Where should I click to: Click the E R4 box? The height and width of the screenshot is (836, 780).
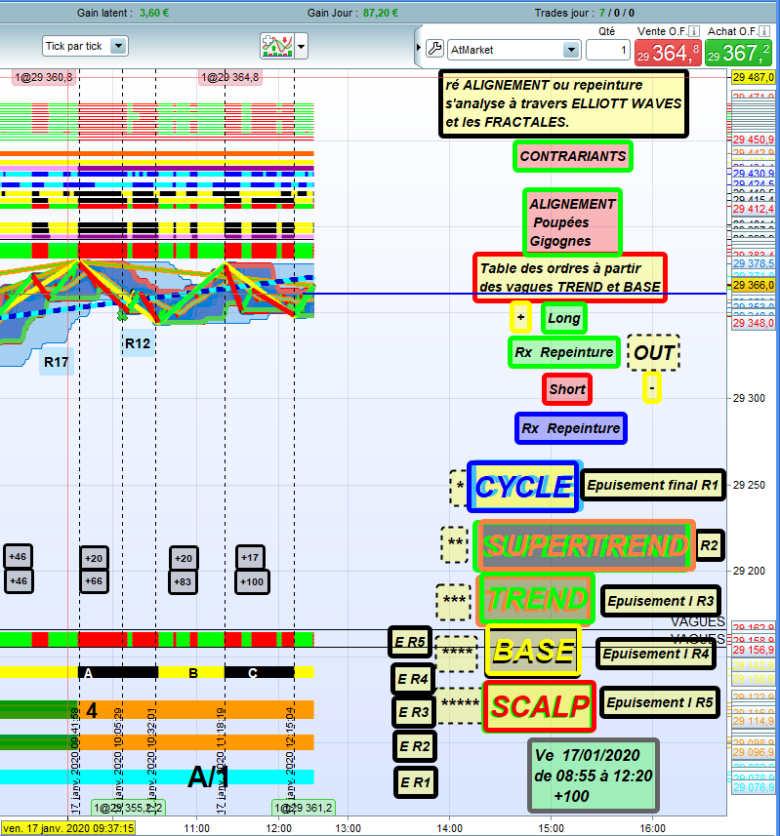click(x=413, y=679)
